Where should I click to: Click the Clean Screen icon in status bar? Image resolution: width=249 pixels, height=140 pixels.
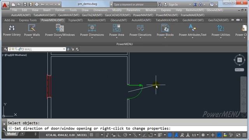pyautogui.click(x=238, y=135)
